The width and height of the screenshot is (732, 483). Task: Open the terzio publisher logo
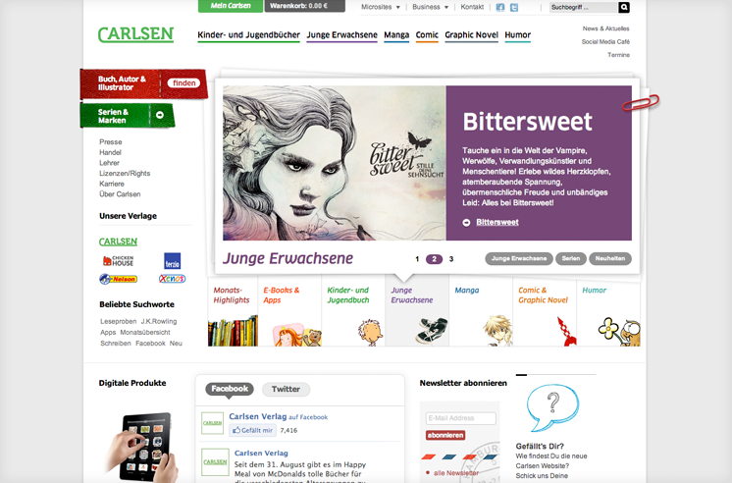click(173, 261)
